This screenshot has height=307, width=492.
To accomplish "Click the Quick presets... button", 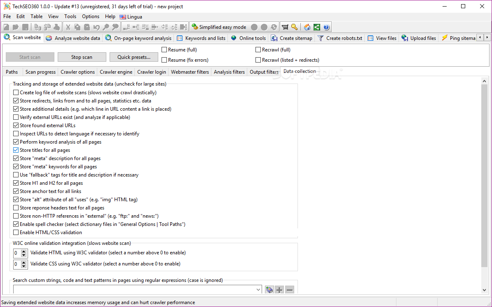I will pyautogui.click(x=134, y=57).
